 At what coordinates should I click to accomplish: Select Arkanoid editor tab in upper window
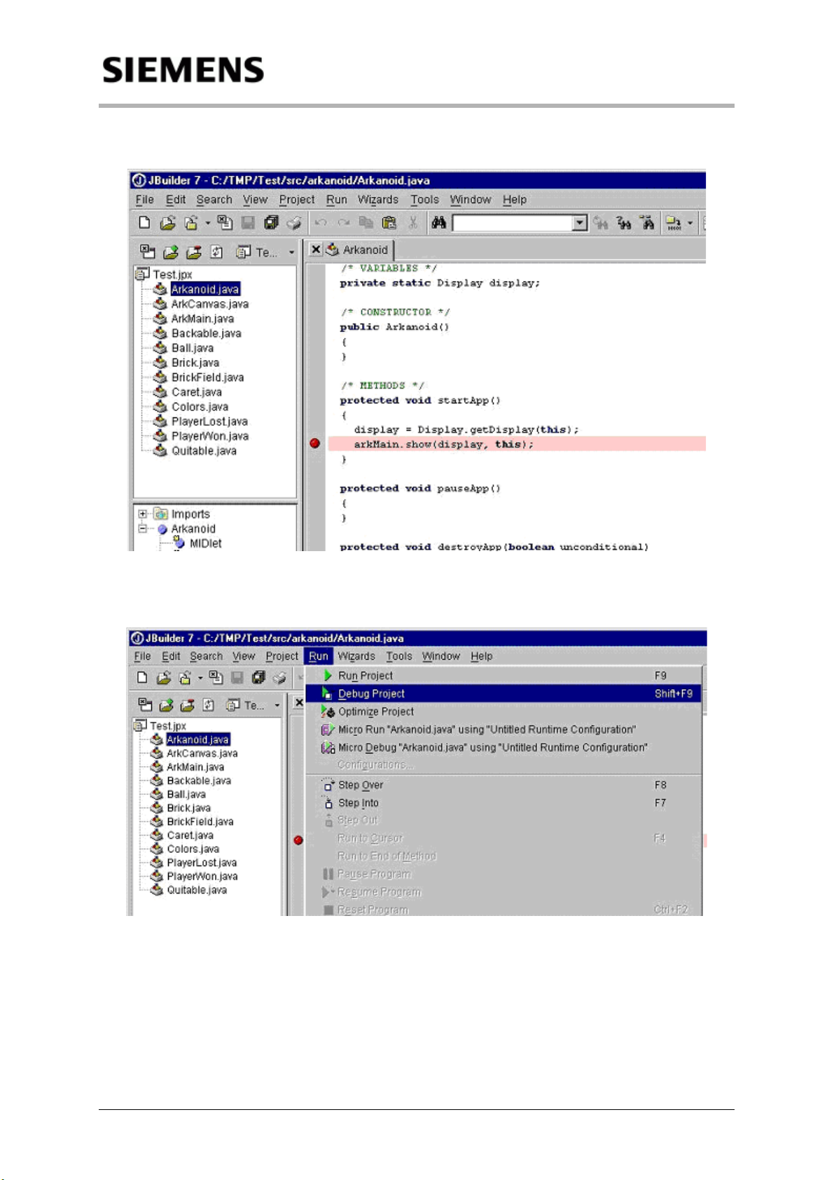pyautogui.click(x=358, y=250)
